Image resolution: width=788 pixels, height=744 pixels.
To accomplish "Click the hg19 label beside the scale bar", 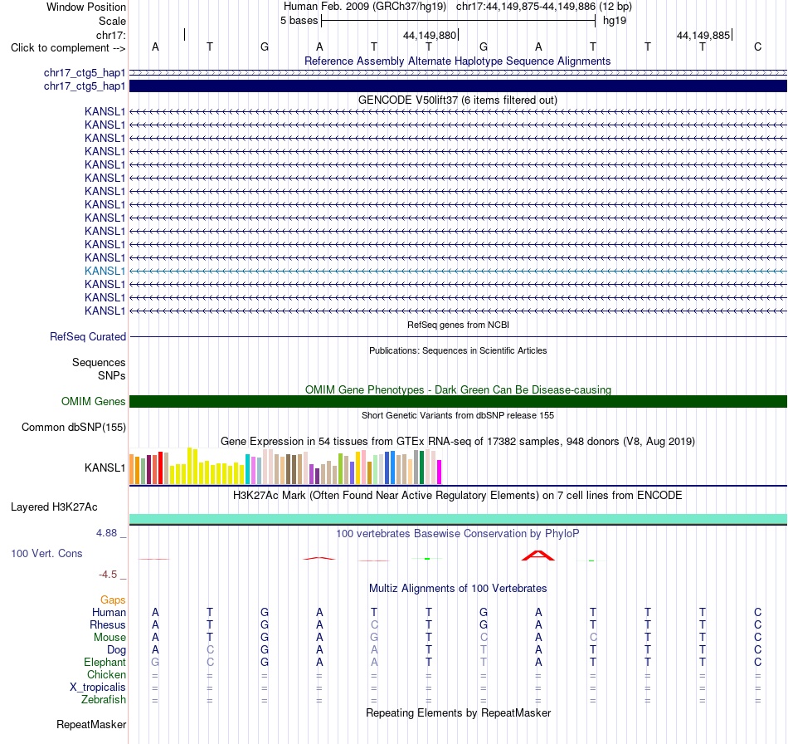I will tap(615, 21).
